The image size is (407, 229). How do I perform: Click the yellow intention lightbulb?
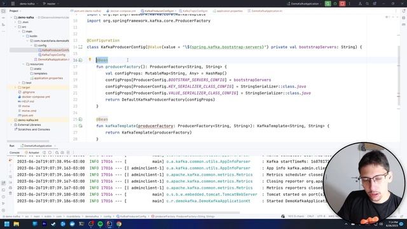coord(90,60)
